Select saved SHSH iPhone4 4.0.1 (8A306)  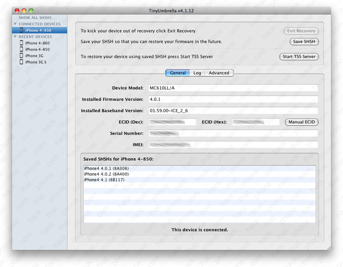coord(106,169)
